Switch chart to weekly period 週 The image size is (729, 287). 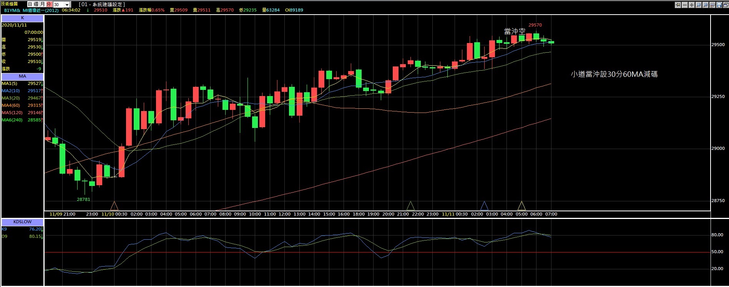coord(36,4)
